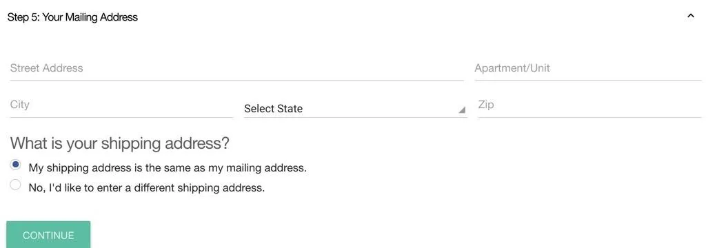
Task: Click into the City field
Action: click(121, 105)
